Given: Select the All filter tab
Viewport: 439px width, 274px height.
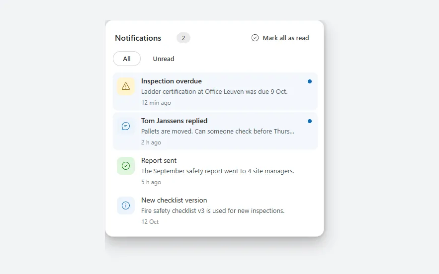Looking at the screenshot, I should (127, 59).
